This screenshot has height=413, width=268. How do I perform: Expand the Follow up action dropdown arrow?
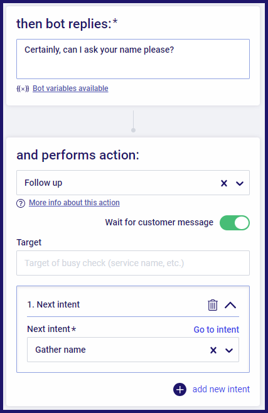(240, 183)
